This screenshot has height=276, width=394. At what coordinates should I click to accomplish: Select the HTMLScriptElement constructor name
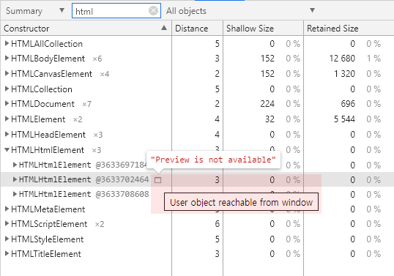pyautogui.click(x=49, y=224)
